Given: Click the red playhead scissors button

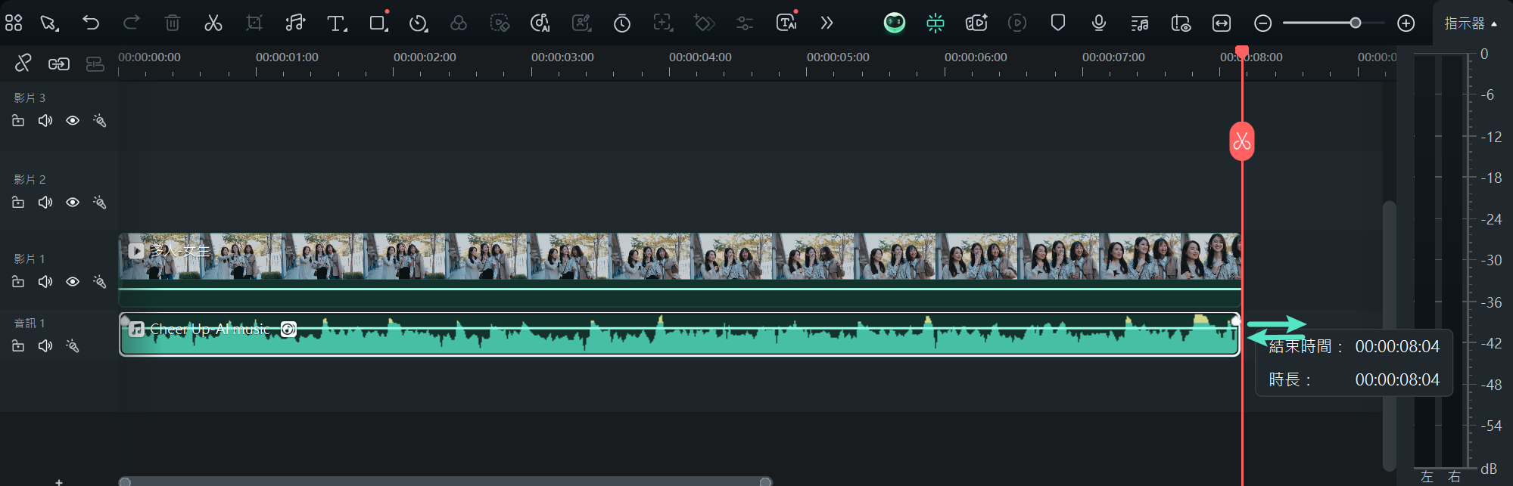Looking at the screenshot, I should (1241, 141).
